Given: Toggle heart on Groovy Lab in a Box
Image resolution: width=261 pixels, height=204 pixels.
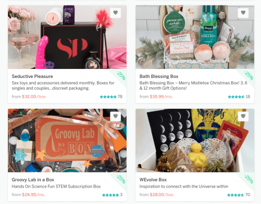Looking at the screenshot, I should (115, 116).
